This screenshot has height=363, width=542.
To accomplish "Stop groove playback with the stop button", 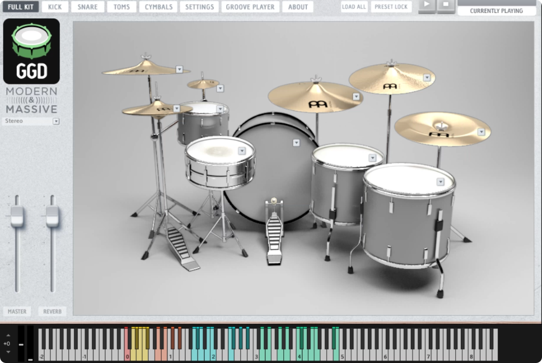I will pyautogui.click(x=446, y=5).
